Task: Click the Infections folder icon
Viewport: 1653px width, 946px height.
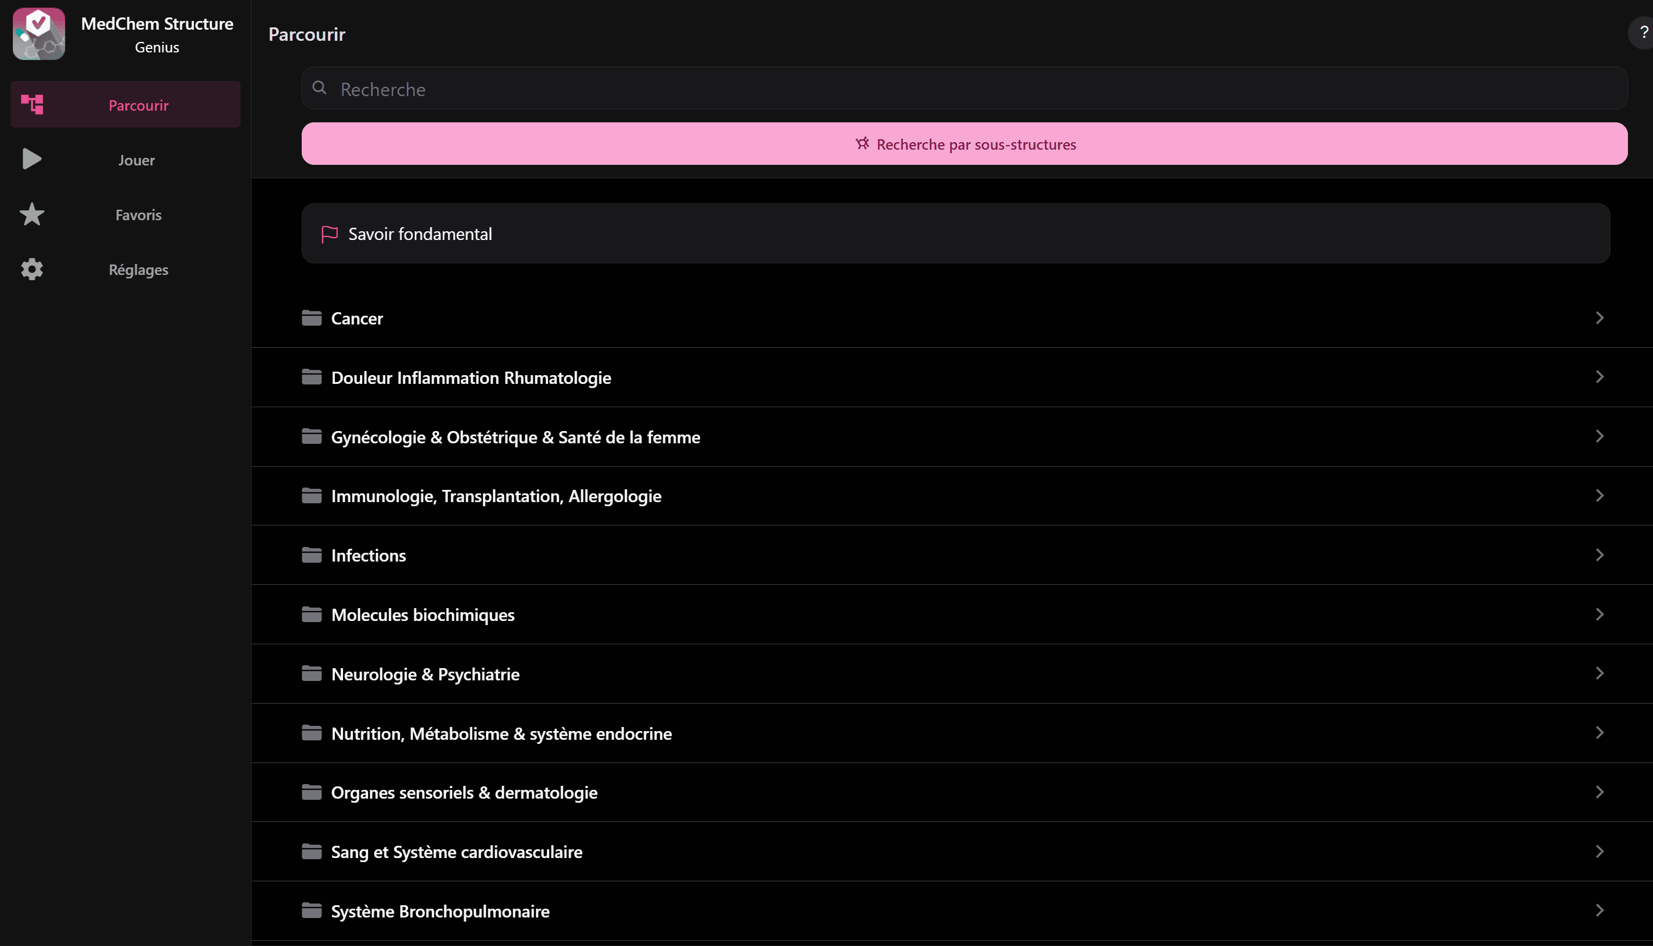Action: coord(312,555)
